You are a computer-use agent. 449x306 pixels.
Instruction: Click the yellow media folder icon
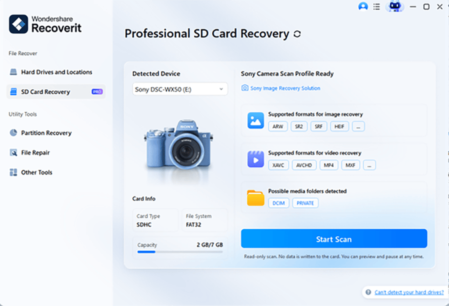(256, 198)
